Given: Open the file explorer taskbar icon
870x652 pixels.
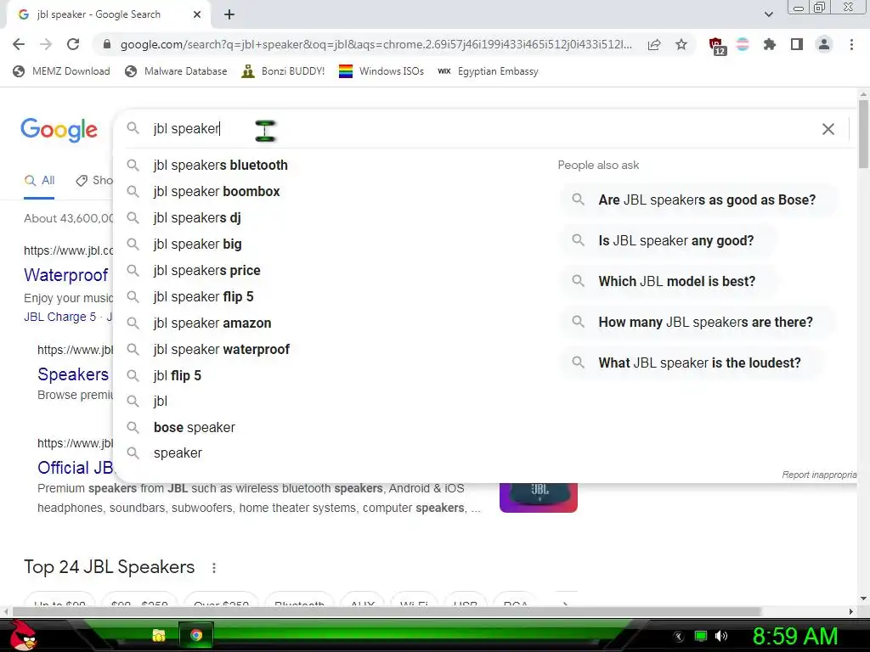Looking at the screenshot, I should (x=159, y=635).
